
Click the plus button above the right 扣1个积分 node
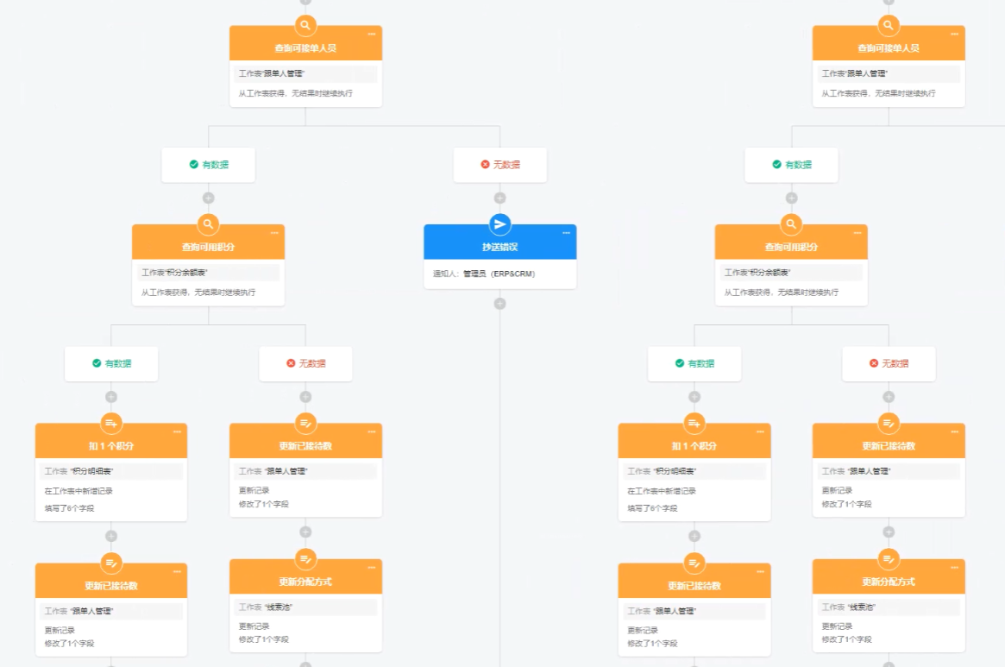(694, 397)
